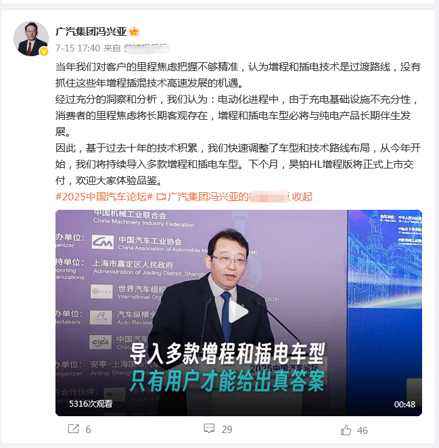Click the yellow verified V badge
The image size is (439, 448).
tap(44, 51)
